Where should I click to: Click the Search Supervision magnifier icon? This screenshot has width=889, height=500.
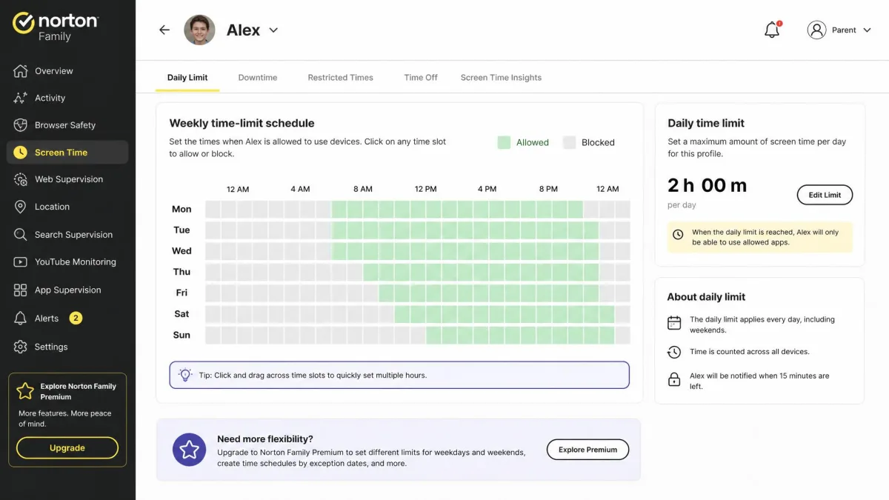click(x=21, y=235)
